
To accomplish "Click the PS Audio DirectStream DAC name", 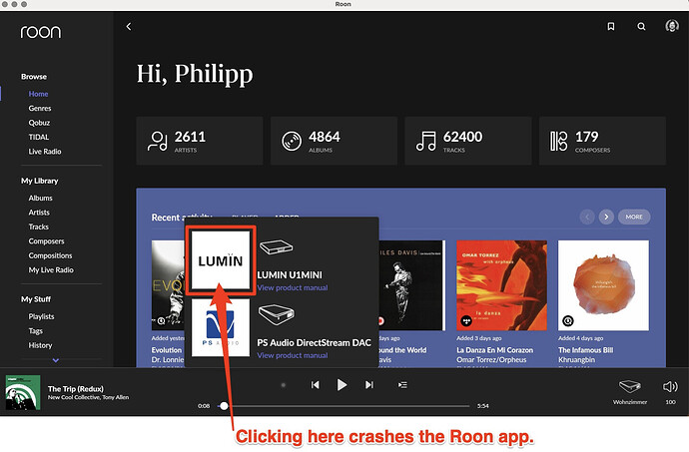I will [315, 342].
